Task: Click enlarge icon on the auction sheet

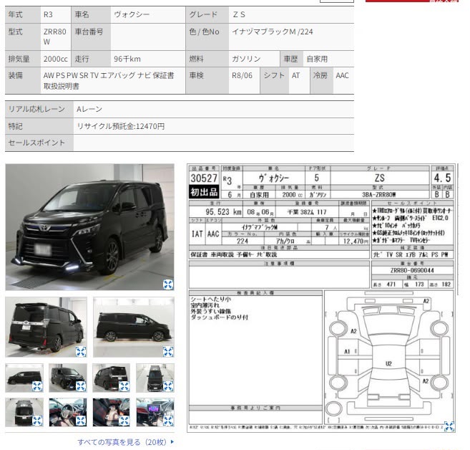Action: tap(449, 426)
